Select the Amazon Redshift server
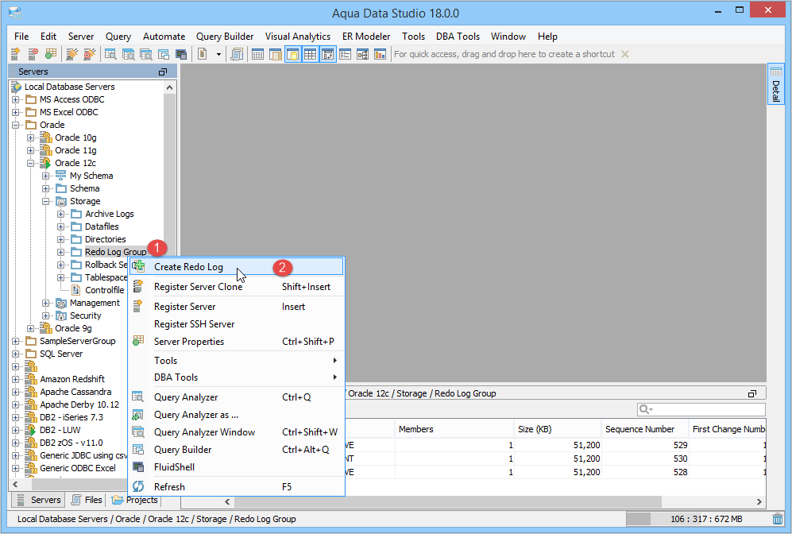 click(x=72, y=379)
